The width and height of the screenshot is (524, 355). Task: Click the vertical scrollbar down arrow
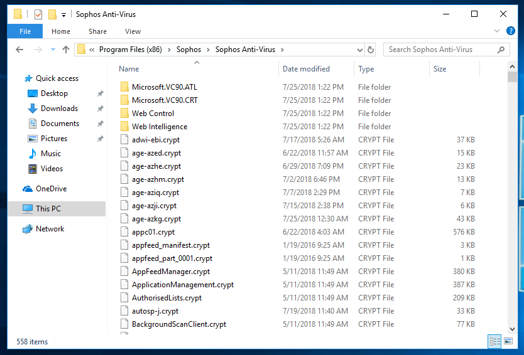coord(512,330)
